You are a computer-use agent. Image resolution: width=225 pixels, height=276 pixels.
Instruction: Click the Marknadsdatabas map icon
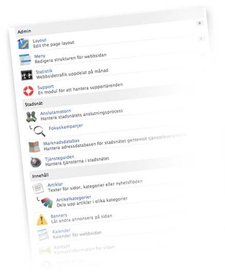pyautogui.click(x=34, y=147)
